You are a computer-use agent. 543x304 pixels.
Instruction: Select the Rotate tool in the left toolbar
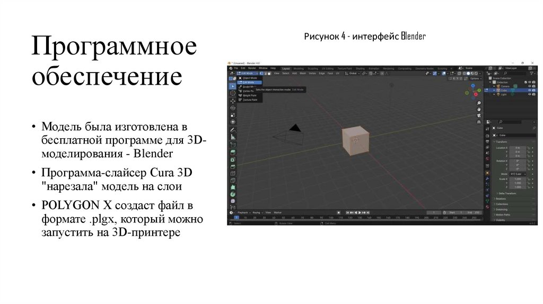click(x=233, y=108)
